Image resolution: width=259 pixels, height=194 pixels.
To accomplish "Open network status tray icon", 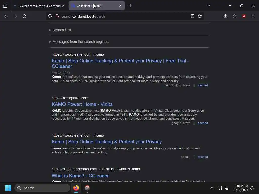I will (x=220, y=188).
